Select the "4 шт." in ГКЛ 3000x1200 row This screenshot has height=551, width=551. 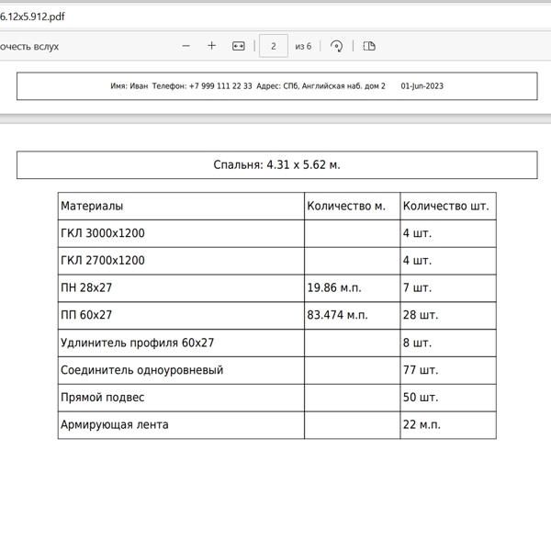417,233
